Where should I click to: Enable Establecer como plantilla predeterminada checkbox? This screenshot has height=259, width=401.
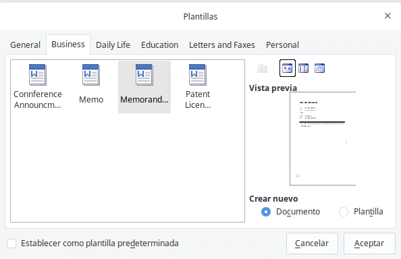11,243
